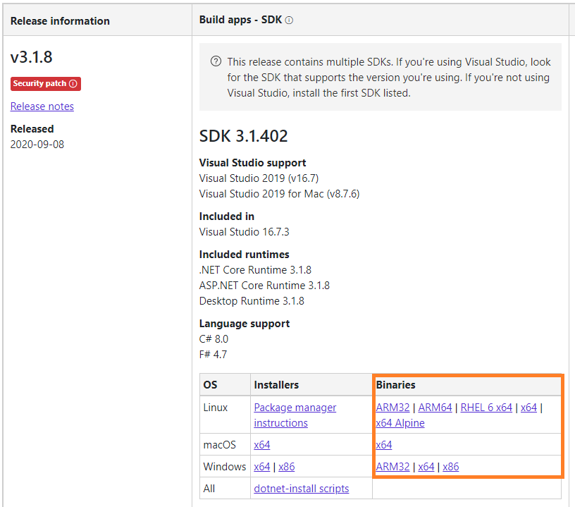Click the Included in heading
575x507 pixels.
point(227,216)
